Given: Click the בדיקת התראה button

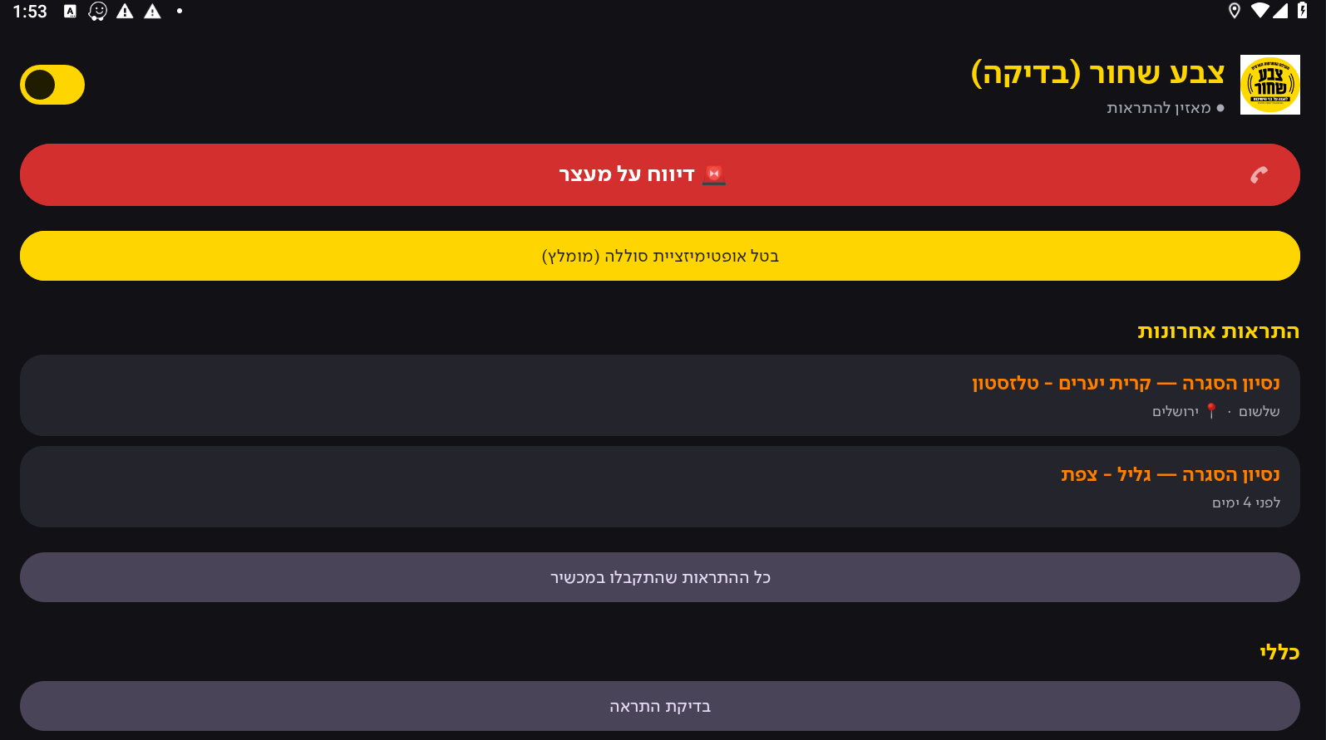Looking at the screenshot, I should pyautogui.click(x=660, y=706).
